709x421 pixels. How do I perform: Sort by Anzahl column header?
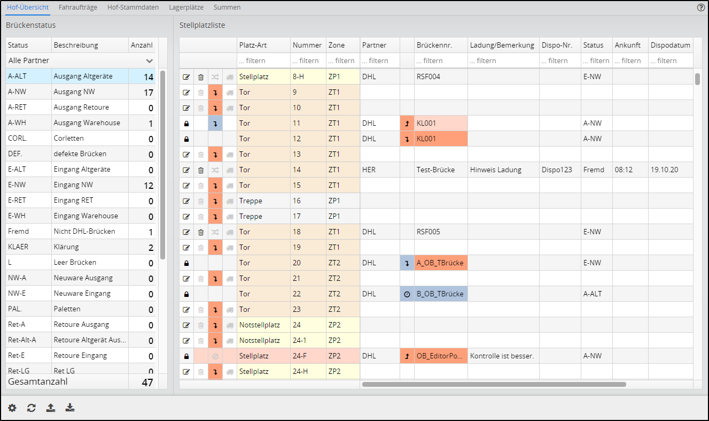tap(143, 45)
